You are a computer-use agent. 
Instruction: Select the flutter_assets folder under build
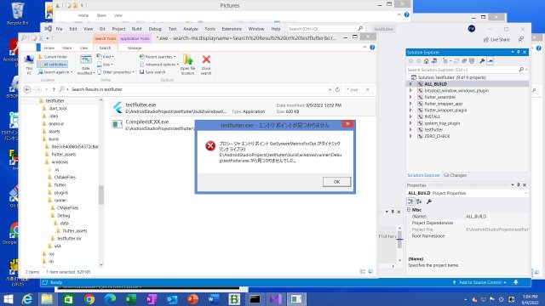click(x=64, y=155)
